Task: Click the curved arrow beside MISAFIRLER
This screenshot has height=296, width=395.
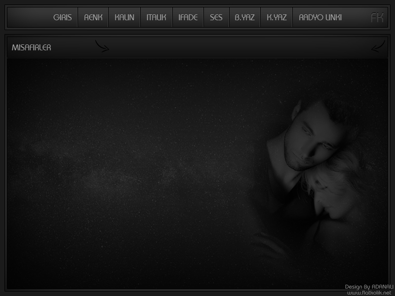Action: (x=102, y=46)
